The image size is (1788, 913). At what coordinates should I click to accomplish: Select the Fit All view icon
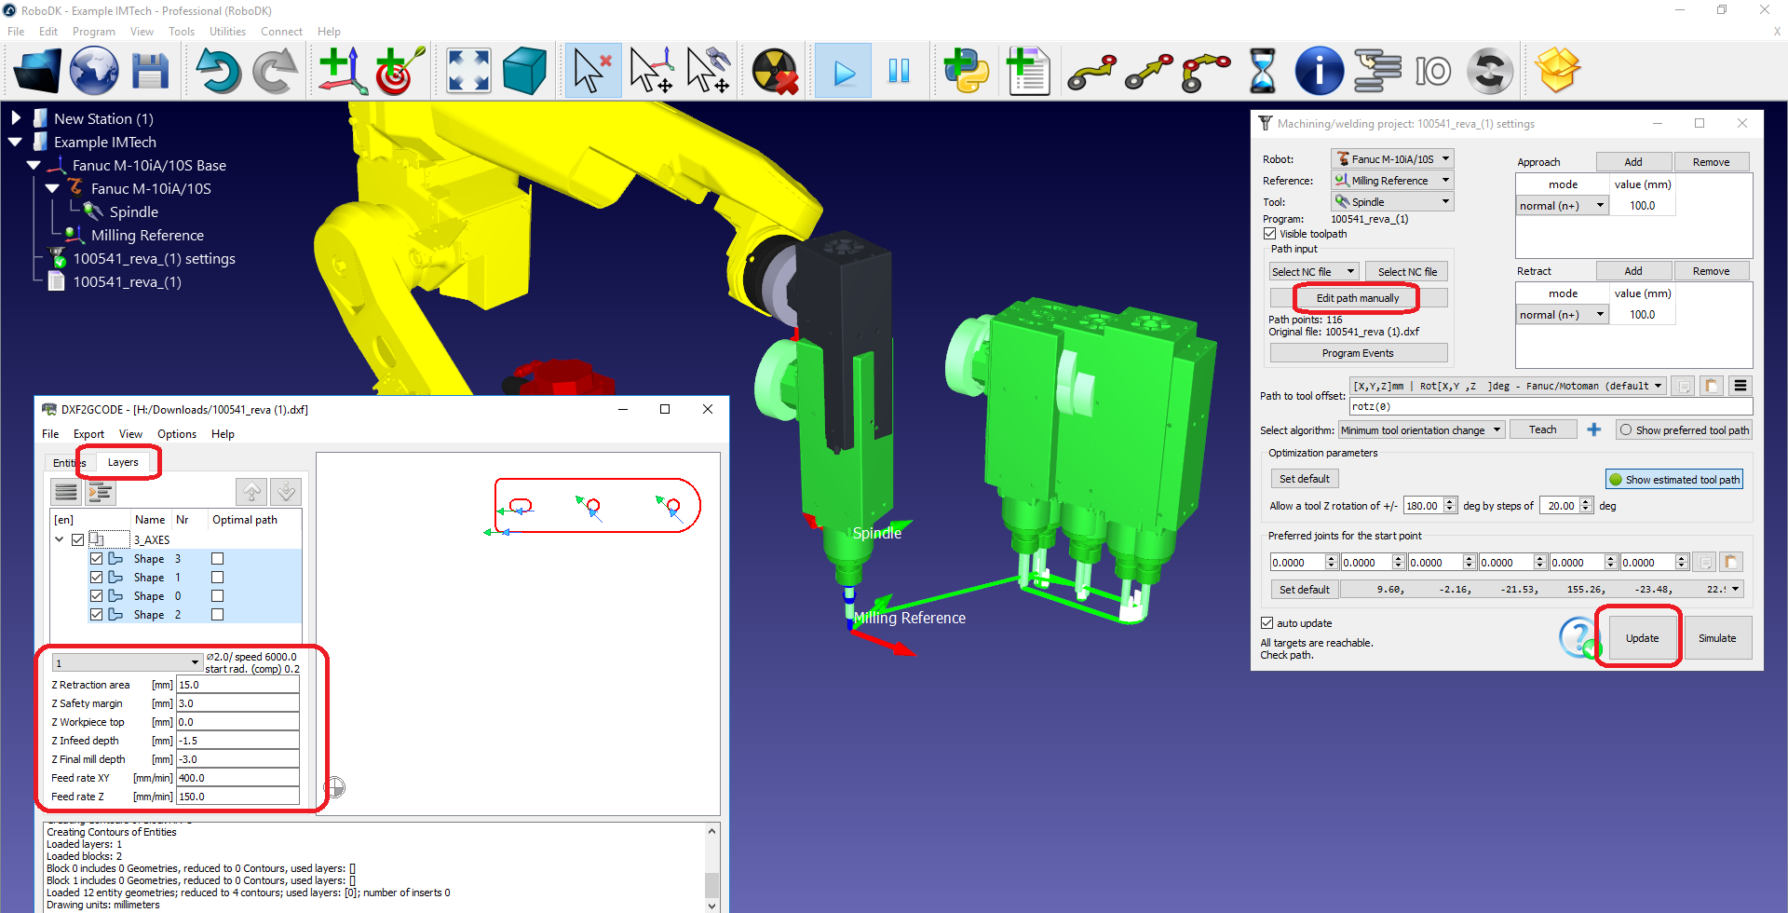point(468,72)
